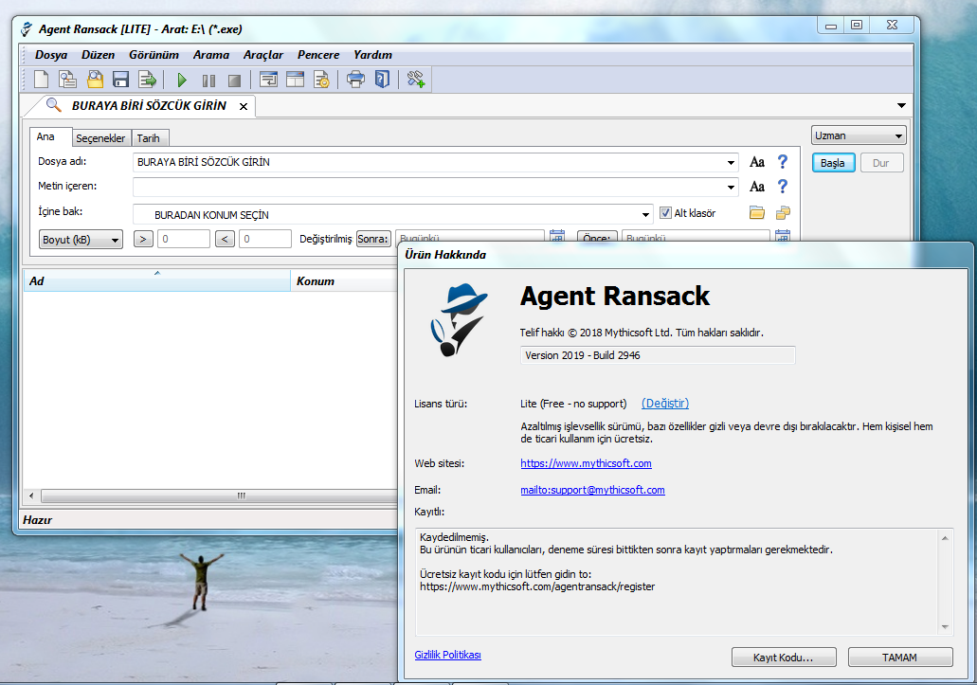Switch to the Tarih tab
977x685 pixels.
(148, 138)
